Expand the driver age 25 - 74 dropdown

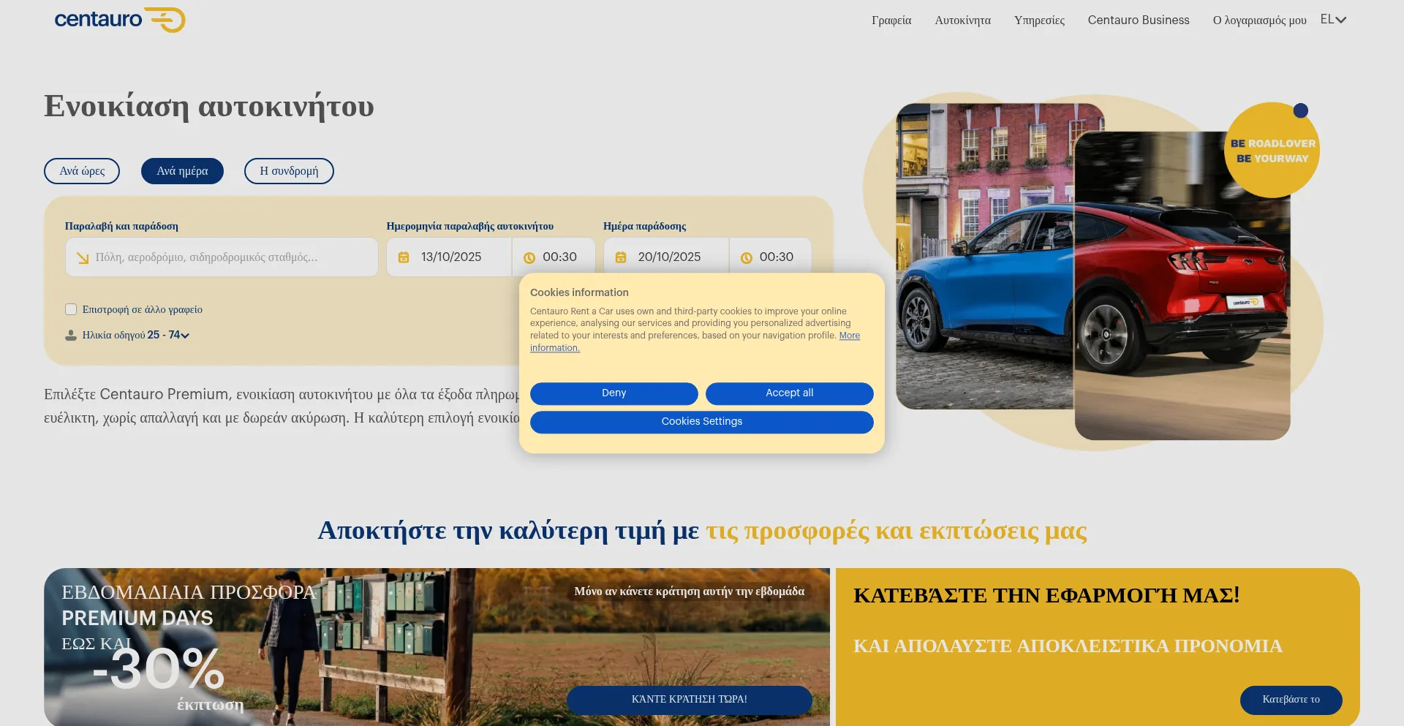169,335
